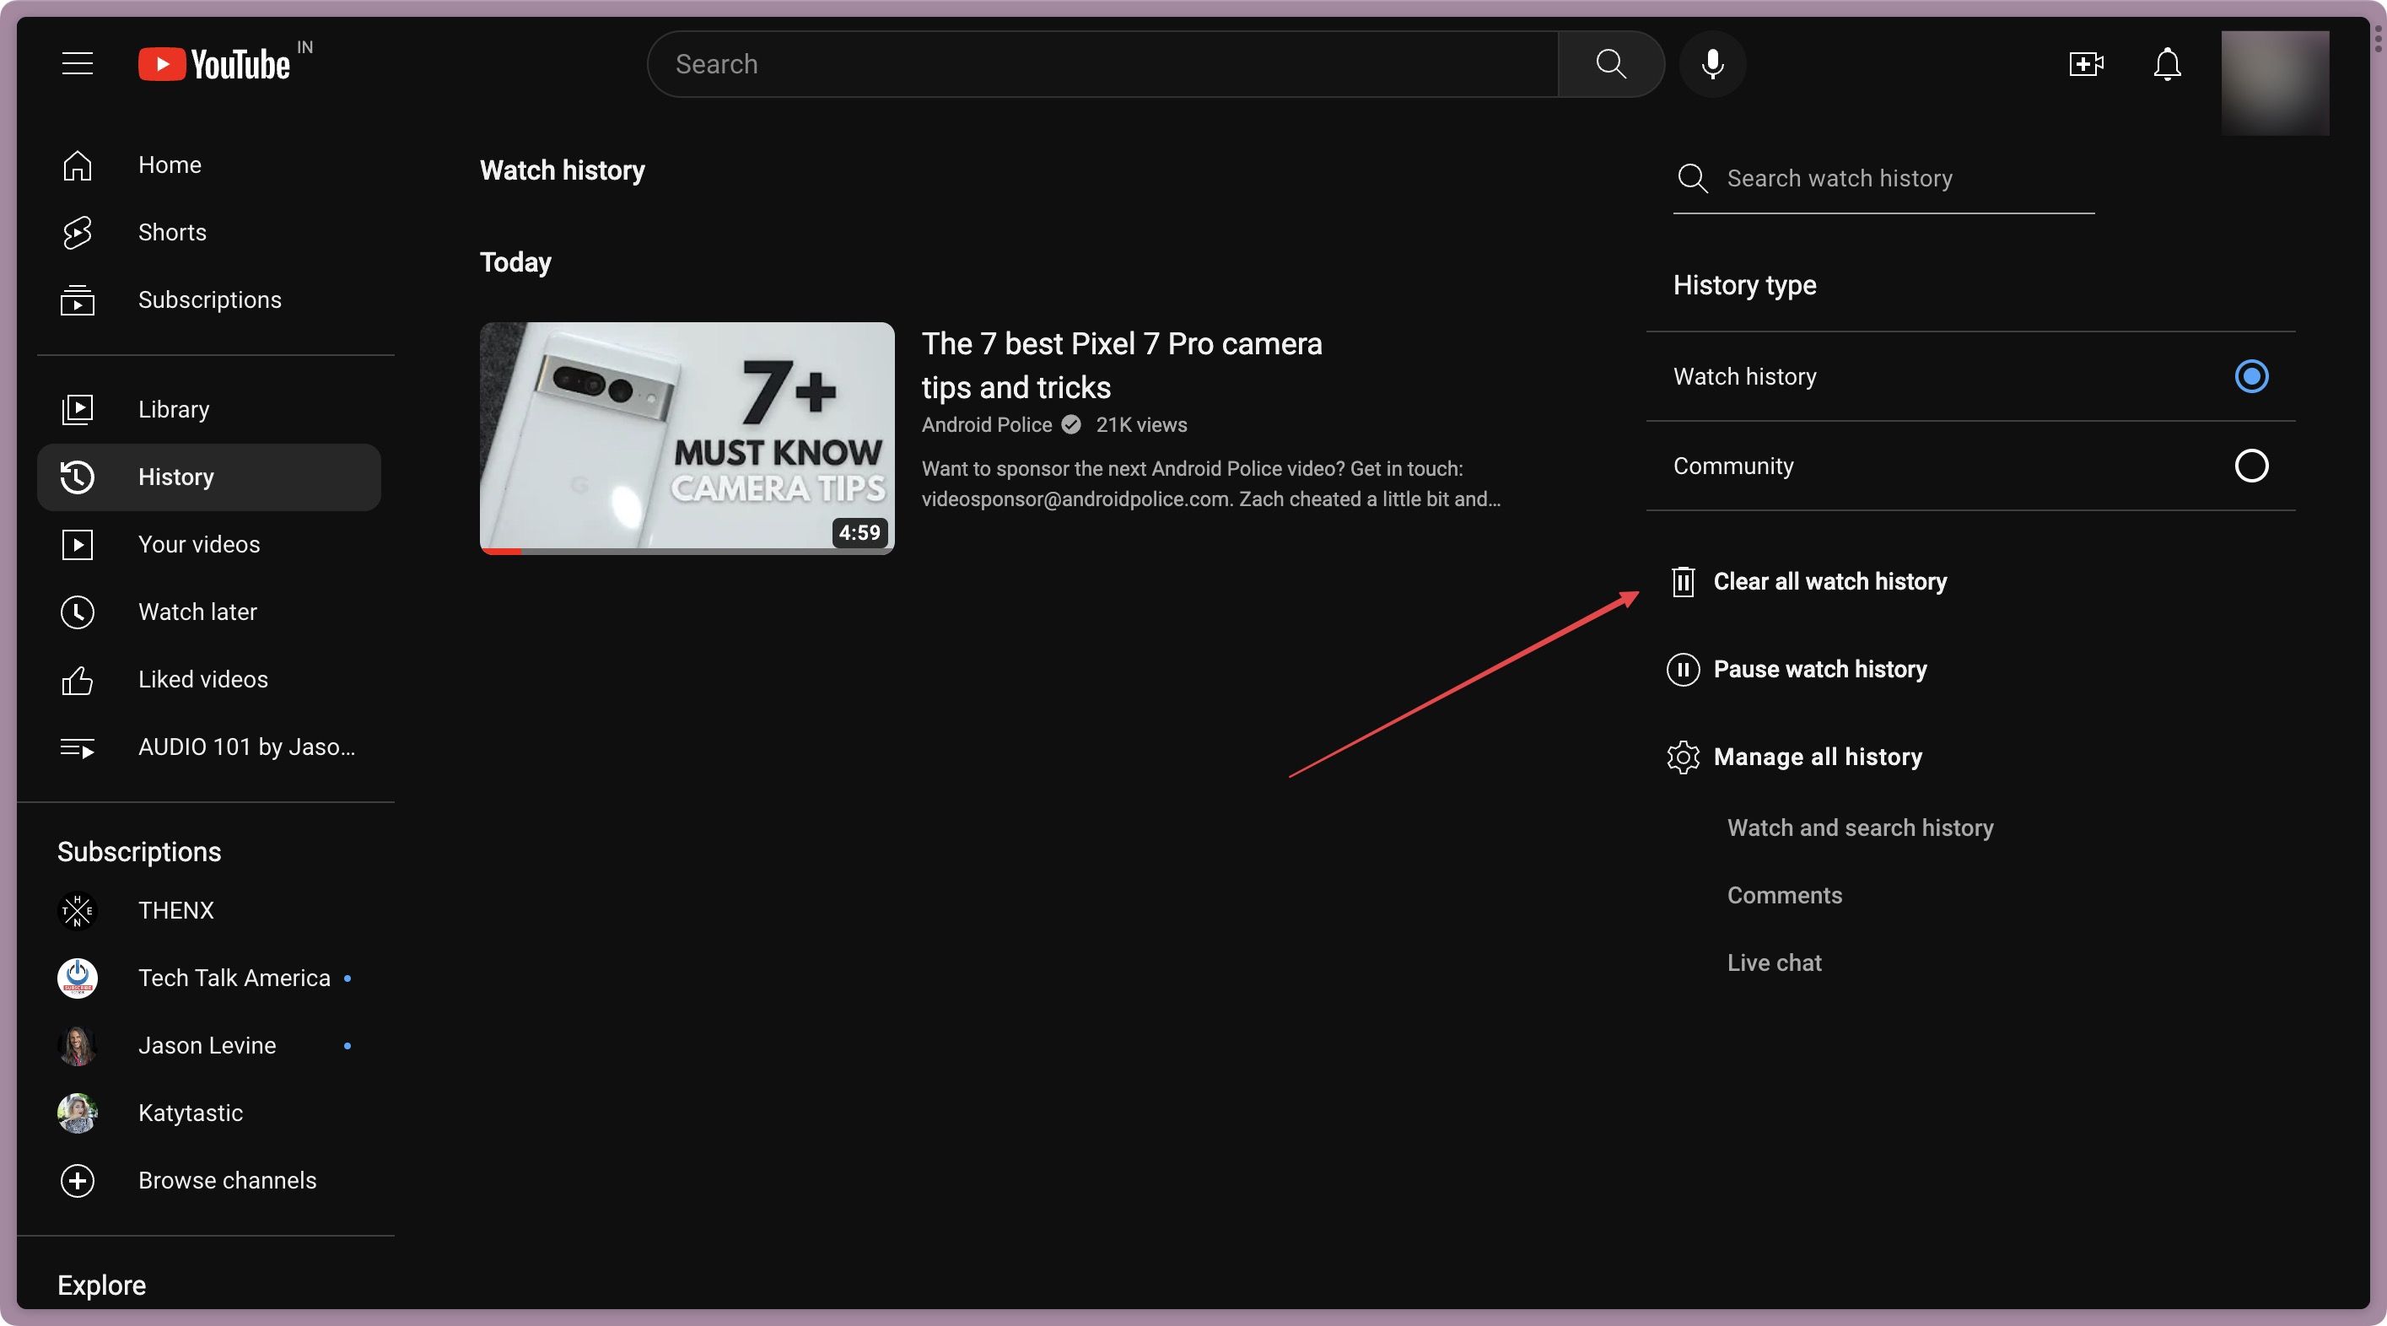Image resolution: width=2387 pixels, height=1326 pixels.
Task: Click the Watch Later icon in sidebar
Action: click(x=77, y=611)
